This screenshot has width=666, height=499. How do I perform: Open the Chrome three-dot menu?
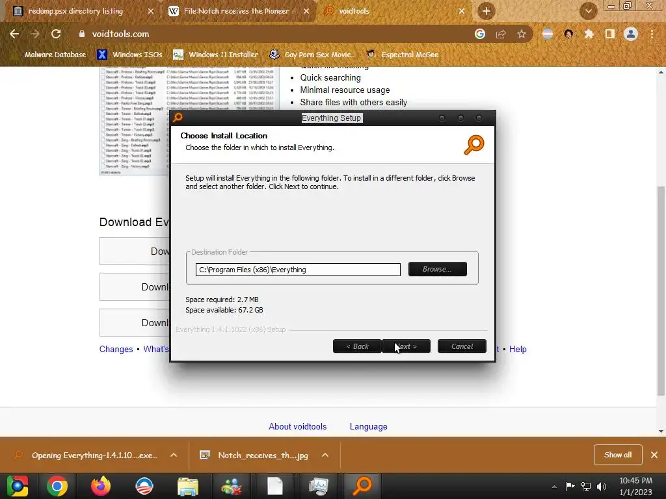(652, 34)
